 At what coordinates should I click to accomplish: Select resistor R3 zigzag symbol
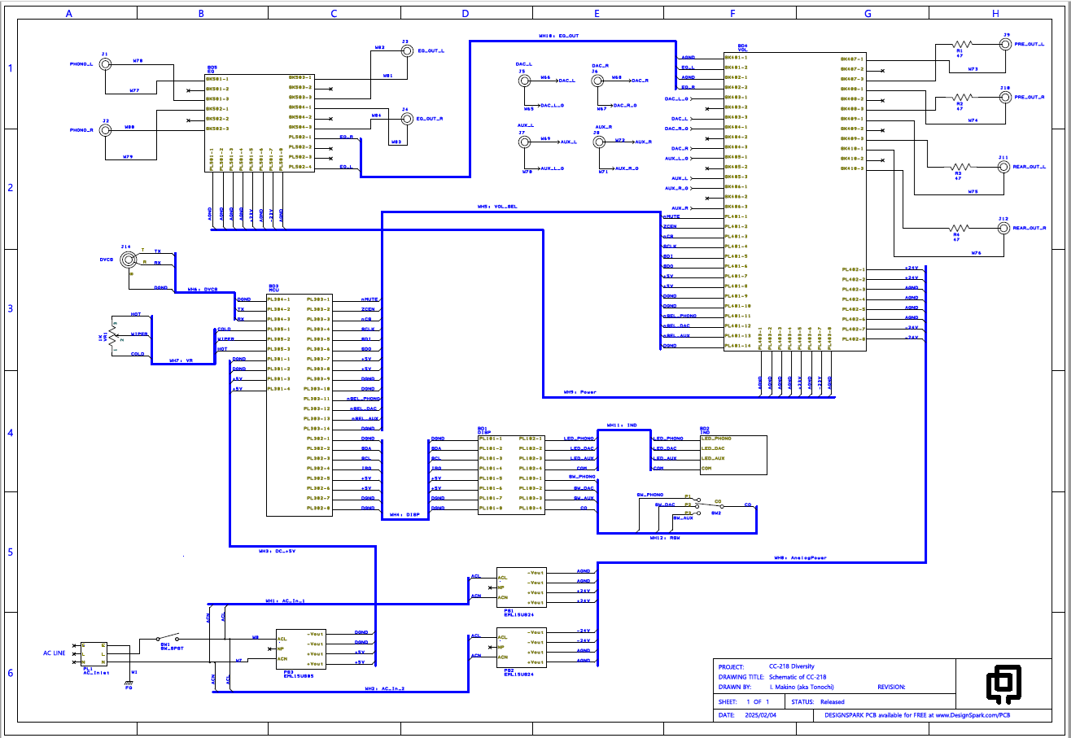[960, 167]
